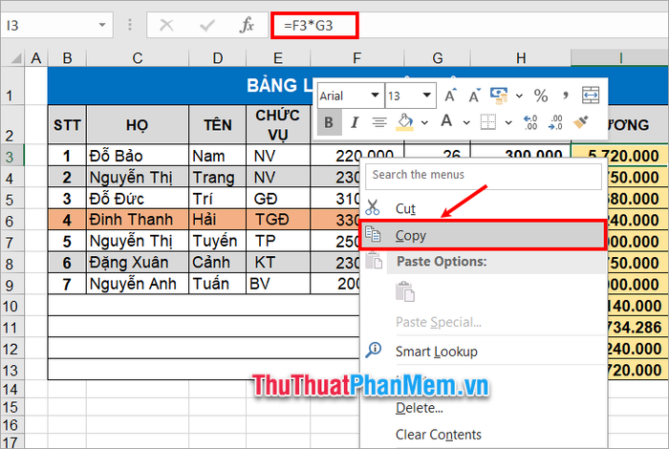
Task: Toggle Bold in the mini toolbar
Action: (x=329, y=122)
